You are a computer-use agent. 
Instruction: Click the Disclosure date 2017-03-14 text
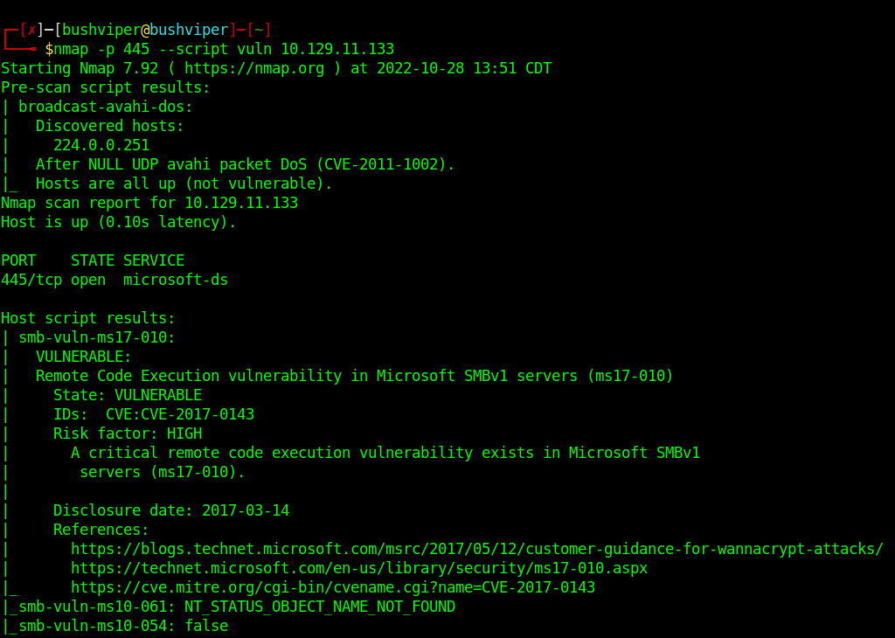171,510
